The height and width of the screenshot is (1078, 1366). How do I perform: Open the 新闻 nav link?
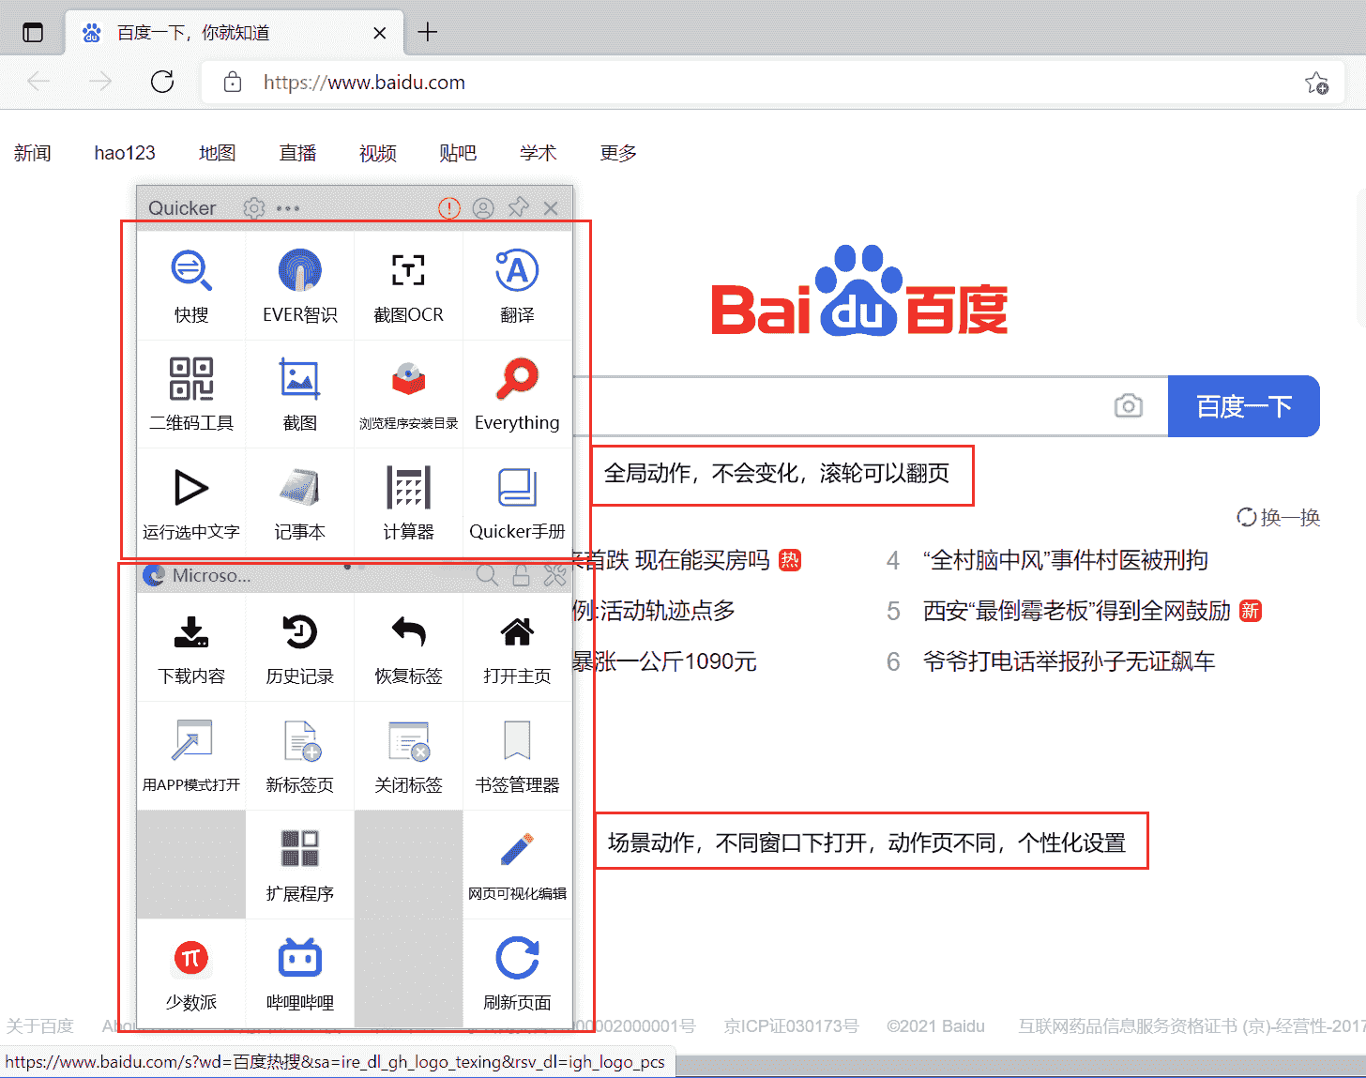point(33,153)
